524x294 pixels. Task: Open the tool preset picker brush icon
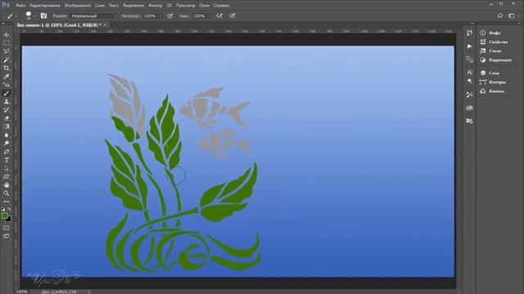point(10,16)
